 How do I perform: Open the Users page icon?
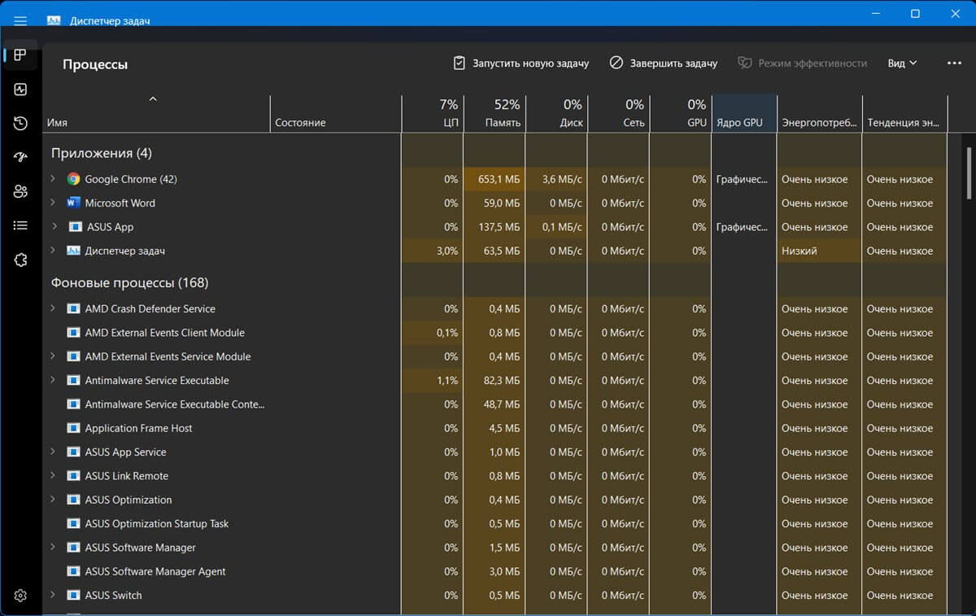click(x=20, y=191)
